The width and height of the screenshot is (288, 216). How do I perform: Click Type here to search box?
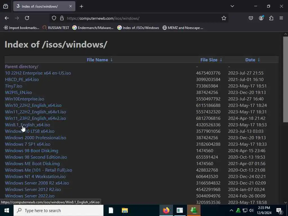pyautogui.click(x=58, y=210)
